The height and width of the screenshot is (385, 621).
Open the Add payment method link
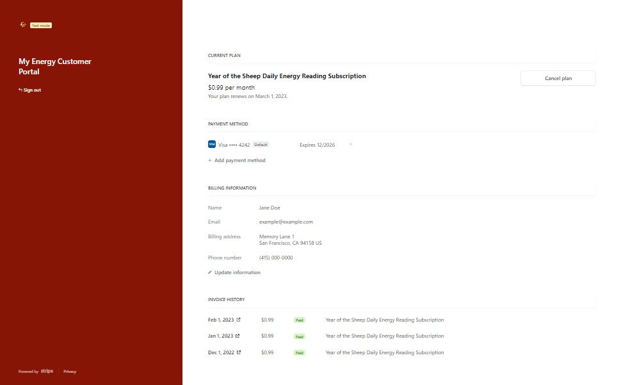pyautogui.click(x=239, y=161)
